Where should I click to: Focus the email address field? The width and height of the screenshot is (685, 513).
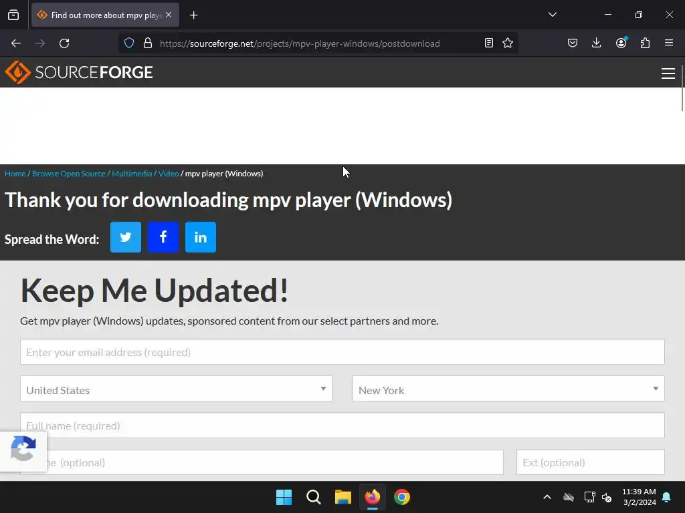[342, 352]
